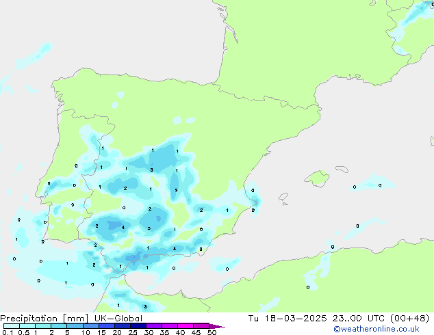Click the date "Tu 18-03-2025"
Viewport: 434px width, 335px height.
tap(288, 318)
